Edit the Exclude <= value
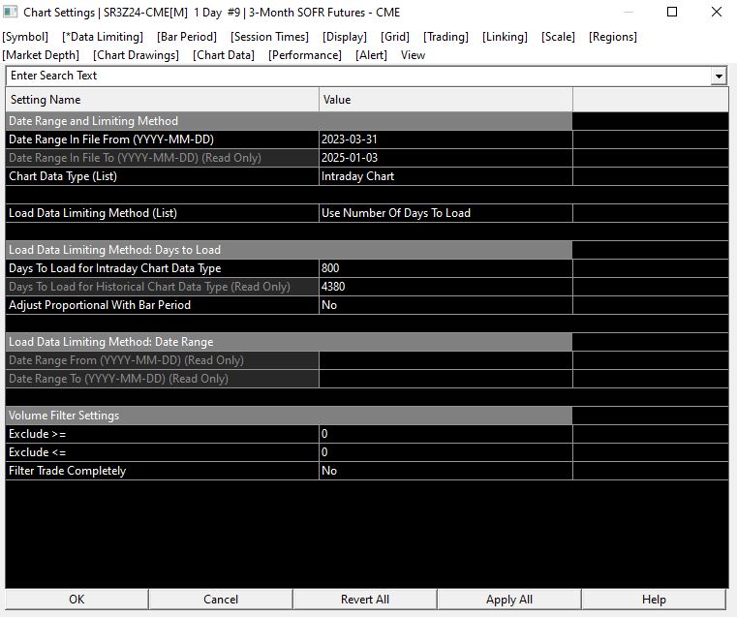This screenshot has width=737, height=617. click(x=445, y=452)
